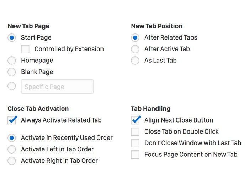Select the Blank Page option
The width and height of the screenshot is (249, 187).
pyautogui.click(x=12, y=72)
